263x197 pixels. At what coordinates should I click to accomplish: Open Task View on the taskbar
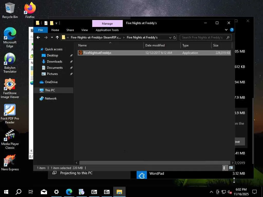point(31,192)
